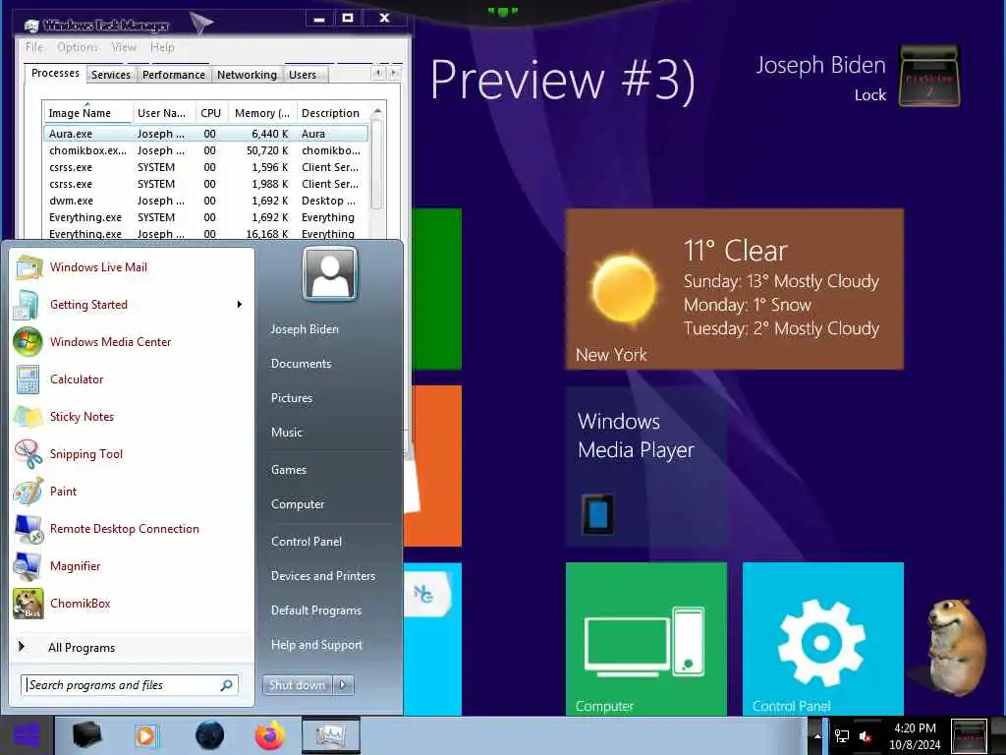Open Shut down options arrow

click(343, 685)
